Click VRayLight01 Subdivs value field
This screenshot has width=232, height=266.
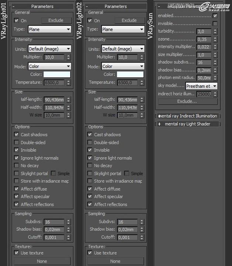(54, 222)
